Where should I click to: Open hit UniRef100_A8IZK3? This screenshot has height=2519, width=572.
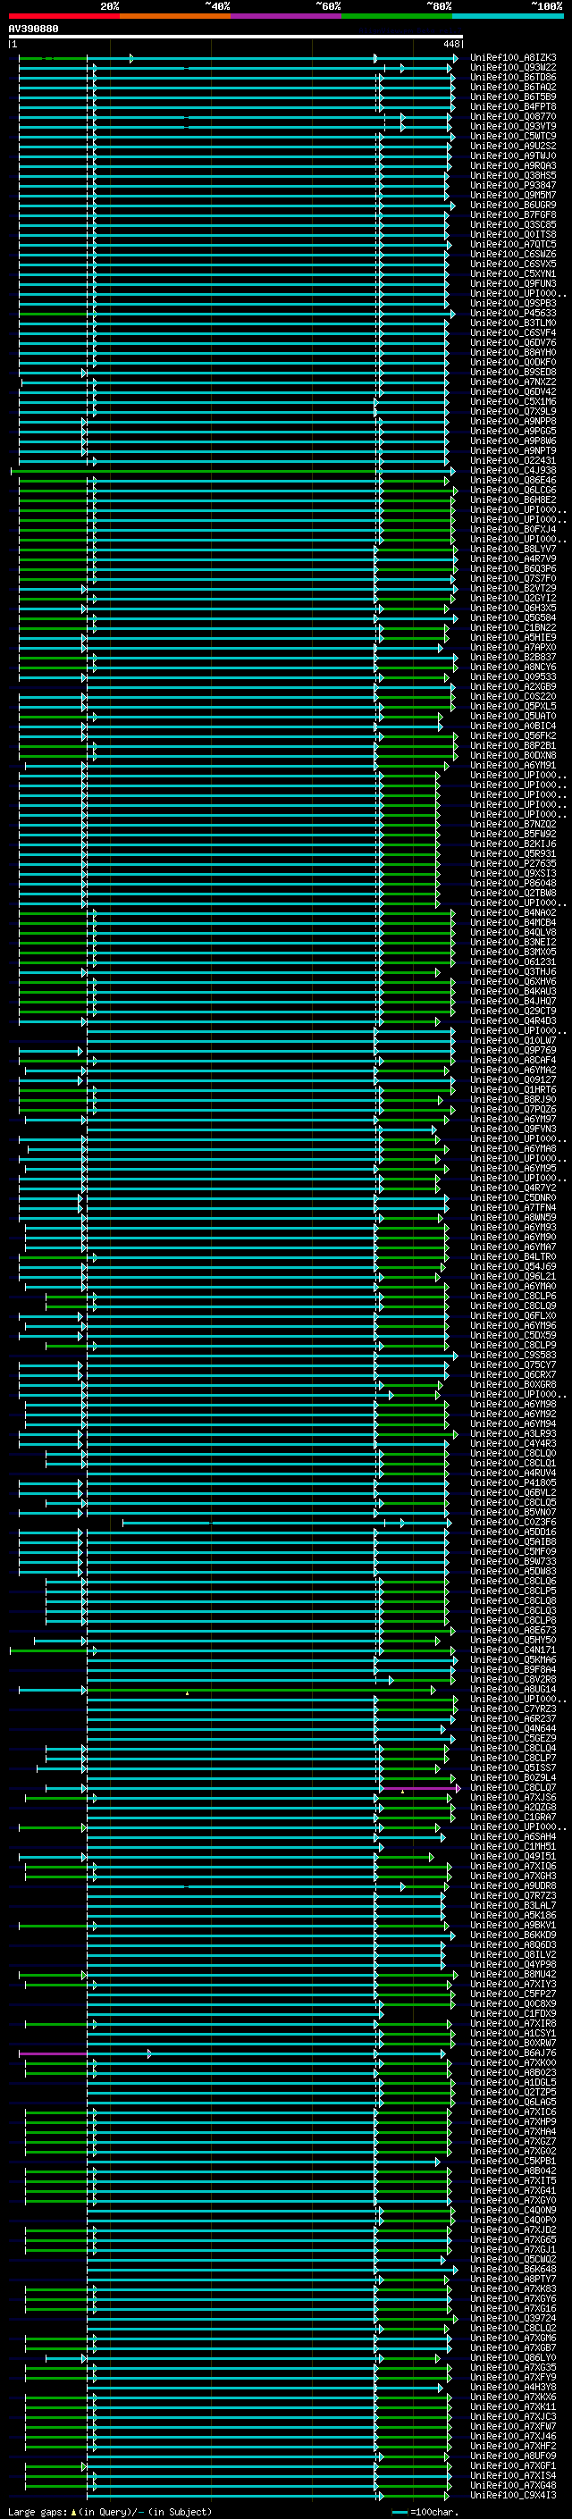513,58
